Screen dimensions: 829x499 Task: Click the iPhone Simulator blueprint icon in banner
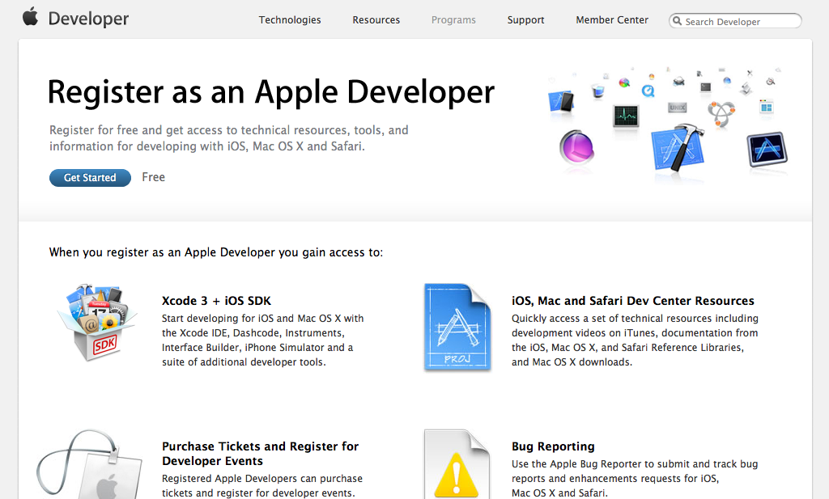[562, 101]
